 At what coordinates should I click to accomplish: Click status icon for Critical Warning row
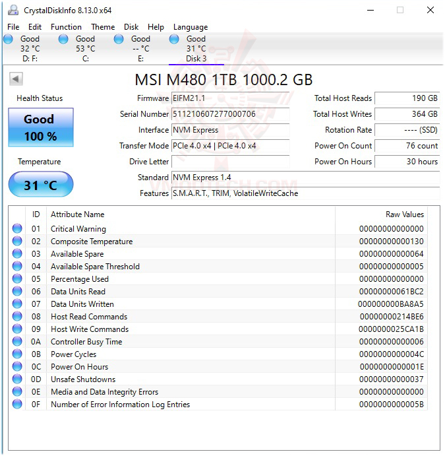pyautogui.click(x=17, y=228)
